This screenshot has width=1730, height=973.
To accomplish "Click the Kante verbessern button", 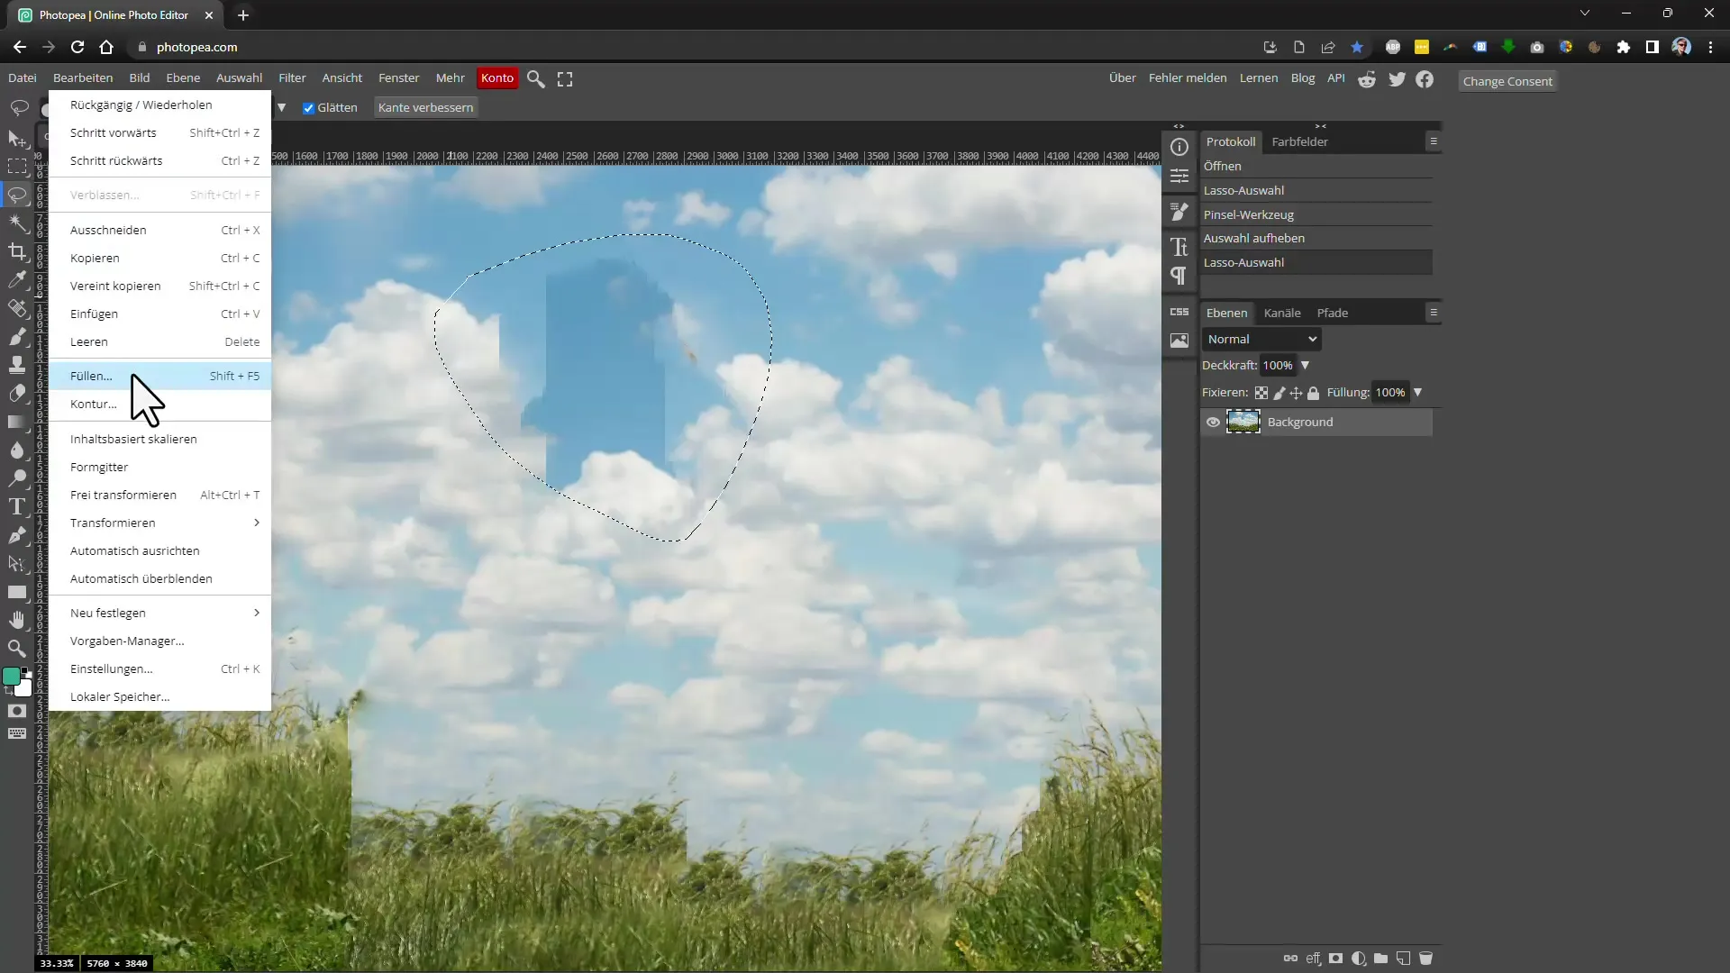I will [425, 107].
